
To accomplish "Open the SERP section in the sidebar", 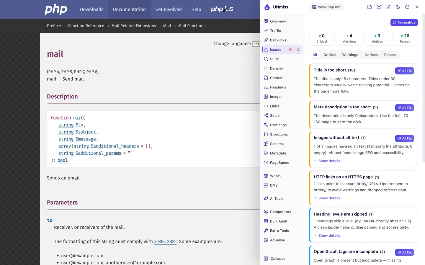I will pos(282,59).
